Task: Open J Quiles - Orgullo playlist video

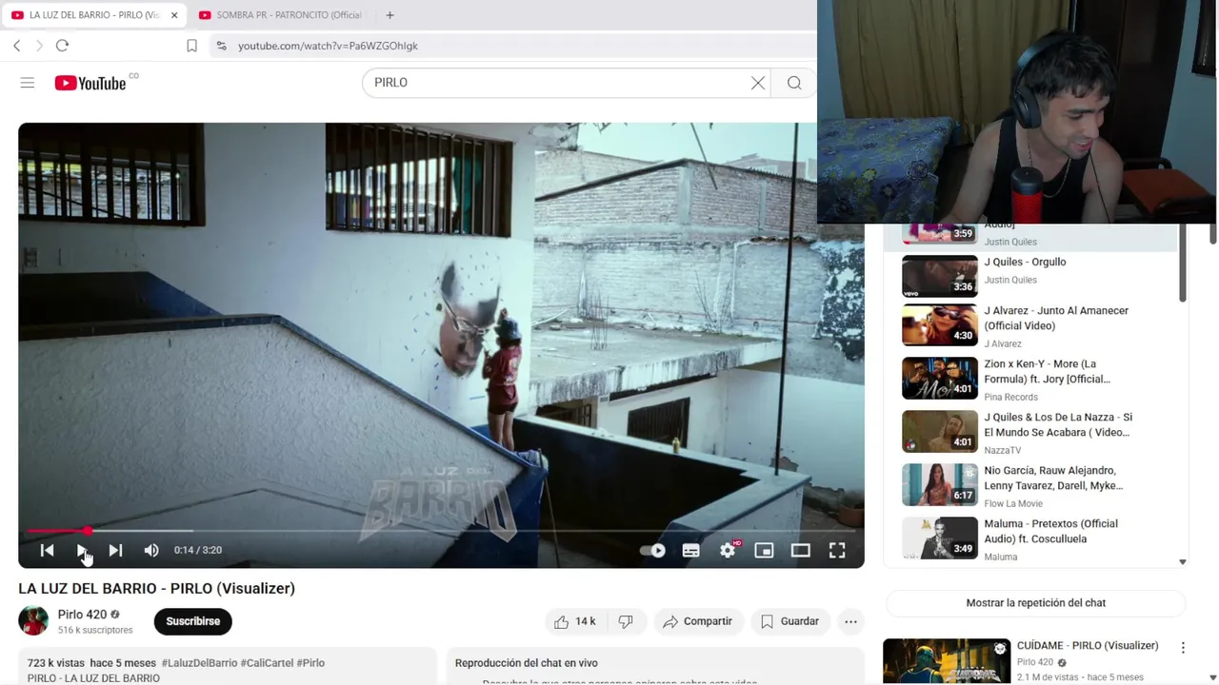Action: [x=1029, y=274]
